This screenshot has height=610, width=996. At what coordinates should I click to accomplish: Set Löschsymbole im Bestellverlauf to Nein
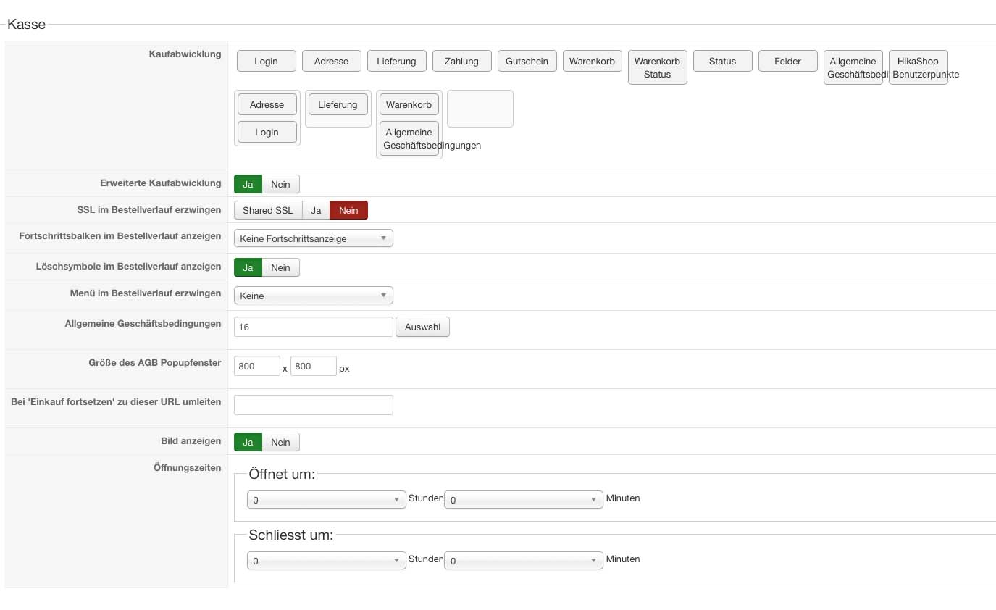point(280,267)
